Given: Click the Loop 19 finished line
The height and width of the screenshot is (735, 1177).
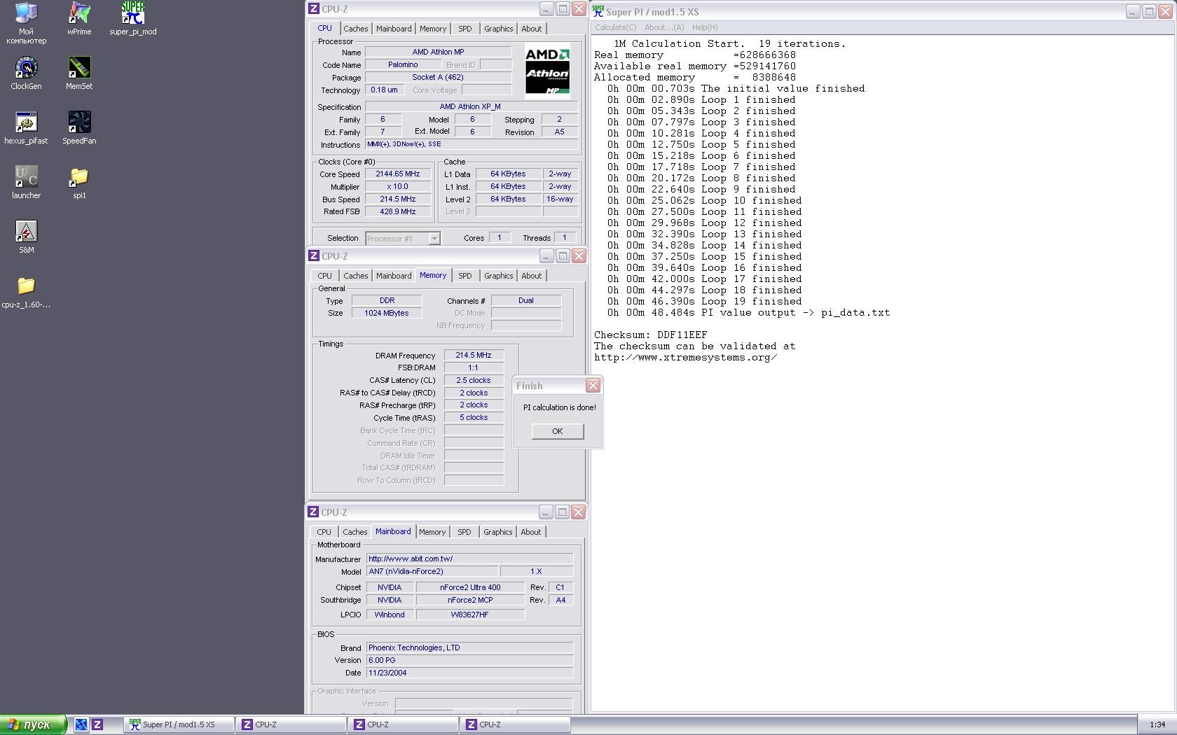Looking at the screenshot, I should click(705, 301).
